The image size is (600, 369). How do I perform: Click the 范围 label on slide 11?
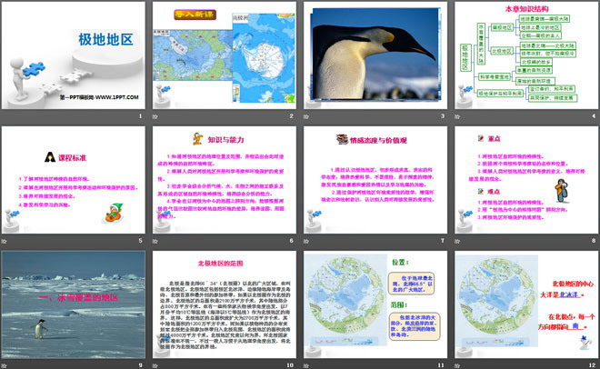(x=399, y=304)
